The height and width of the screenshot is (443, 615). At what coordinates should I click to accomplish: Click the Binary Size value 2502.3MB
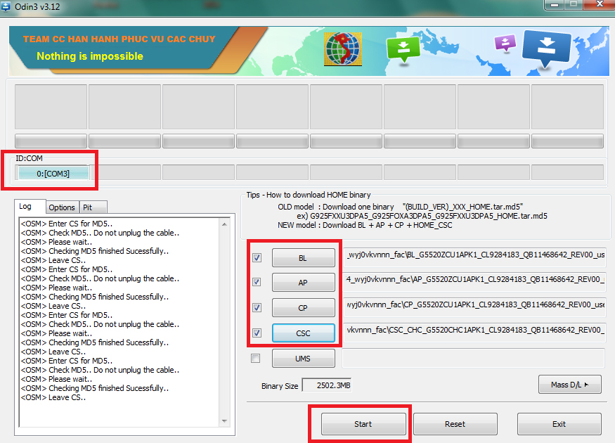(x=327, y=385)
